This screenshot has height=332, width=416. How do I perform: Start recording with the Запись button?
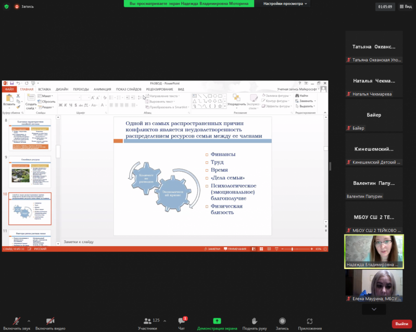click(x=282, y=323)
